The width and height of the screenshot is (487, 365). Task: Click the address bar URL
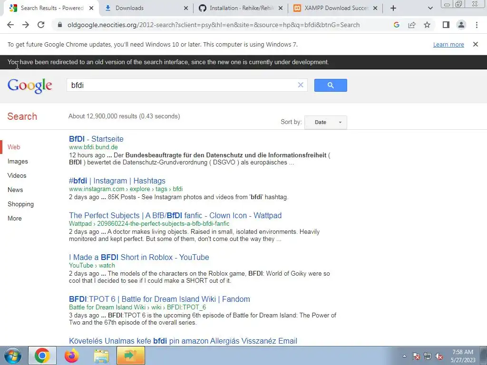coord(214,25)
